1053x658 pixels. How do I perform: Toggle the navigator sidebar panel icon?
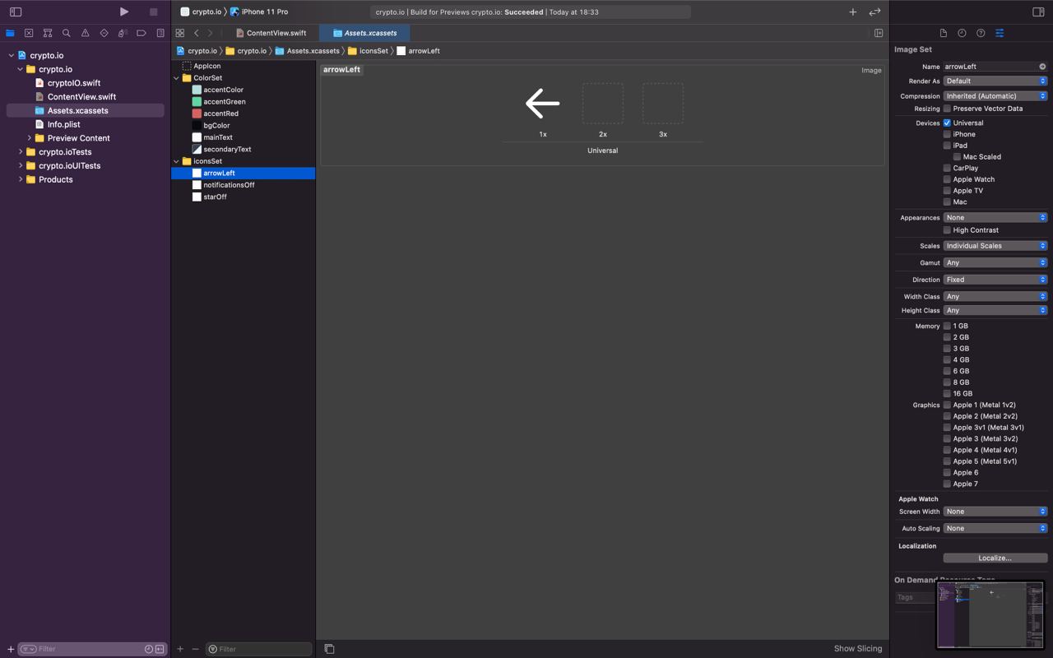click(16, 12)
